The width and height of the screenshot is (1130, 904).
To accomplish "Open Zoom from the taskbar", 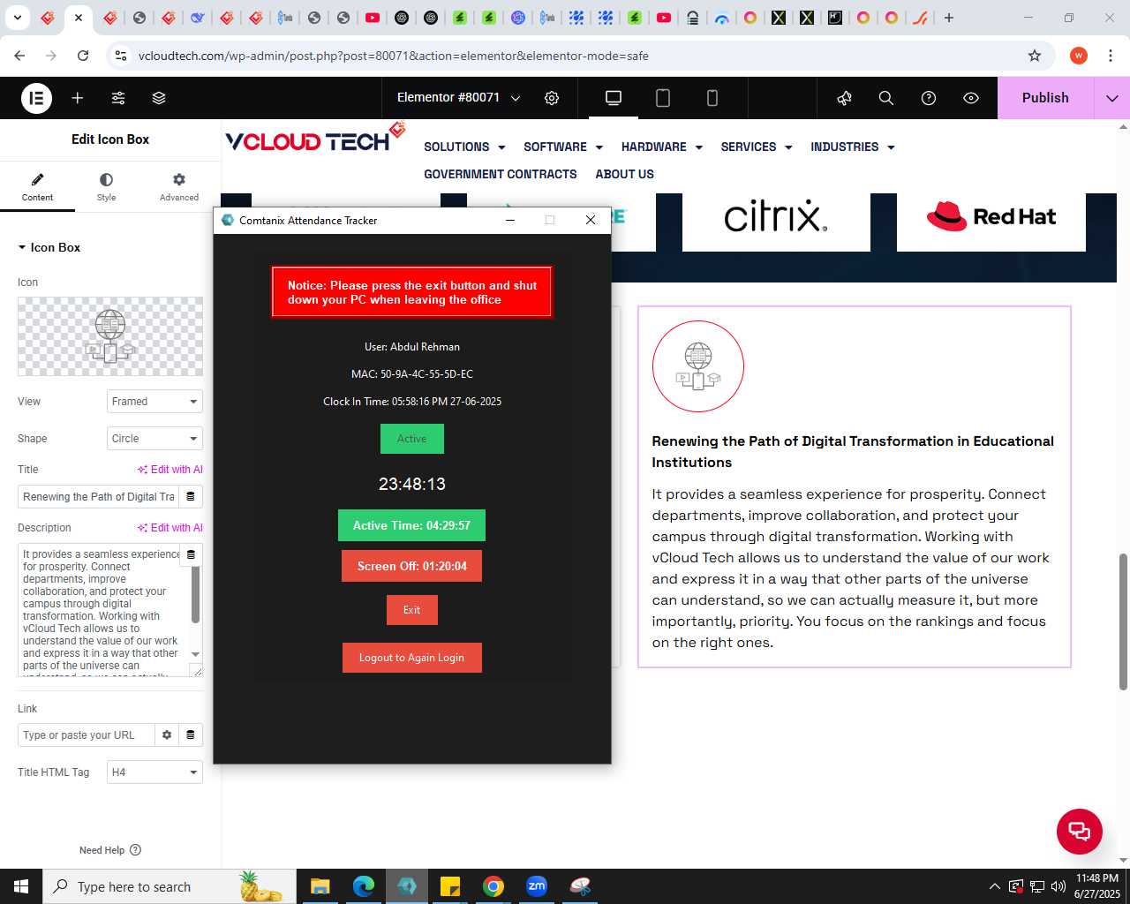I will 537,886.
